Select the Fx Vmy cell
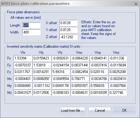The width and height of the screenshot is (140, 118). point(99,58)
